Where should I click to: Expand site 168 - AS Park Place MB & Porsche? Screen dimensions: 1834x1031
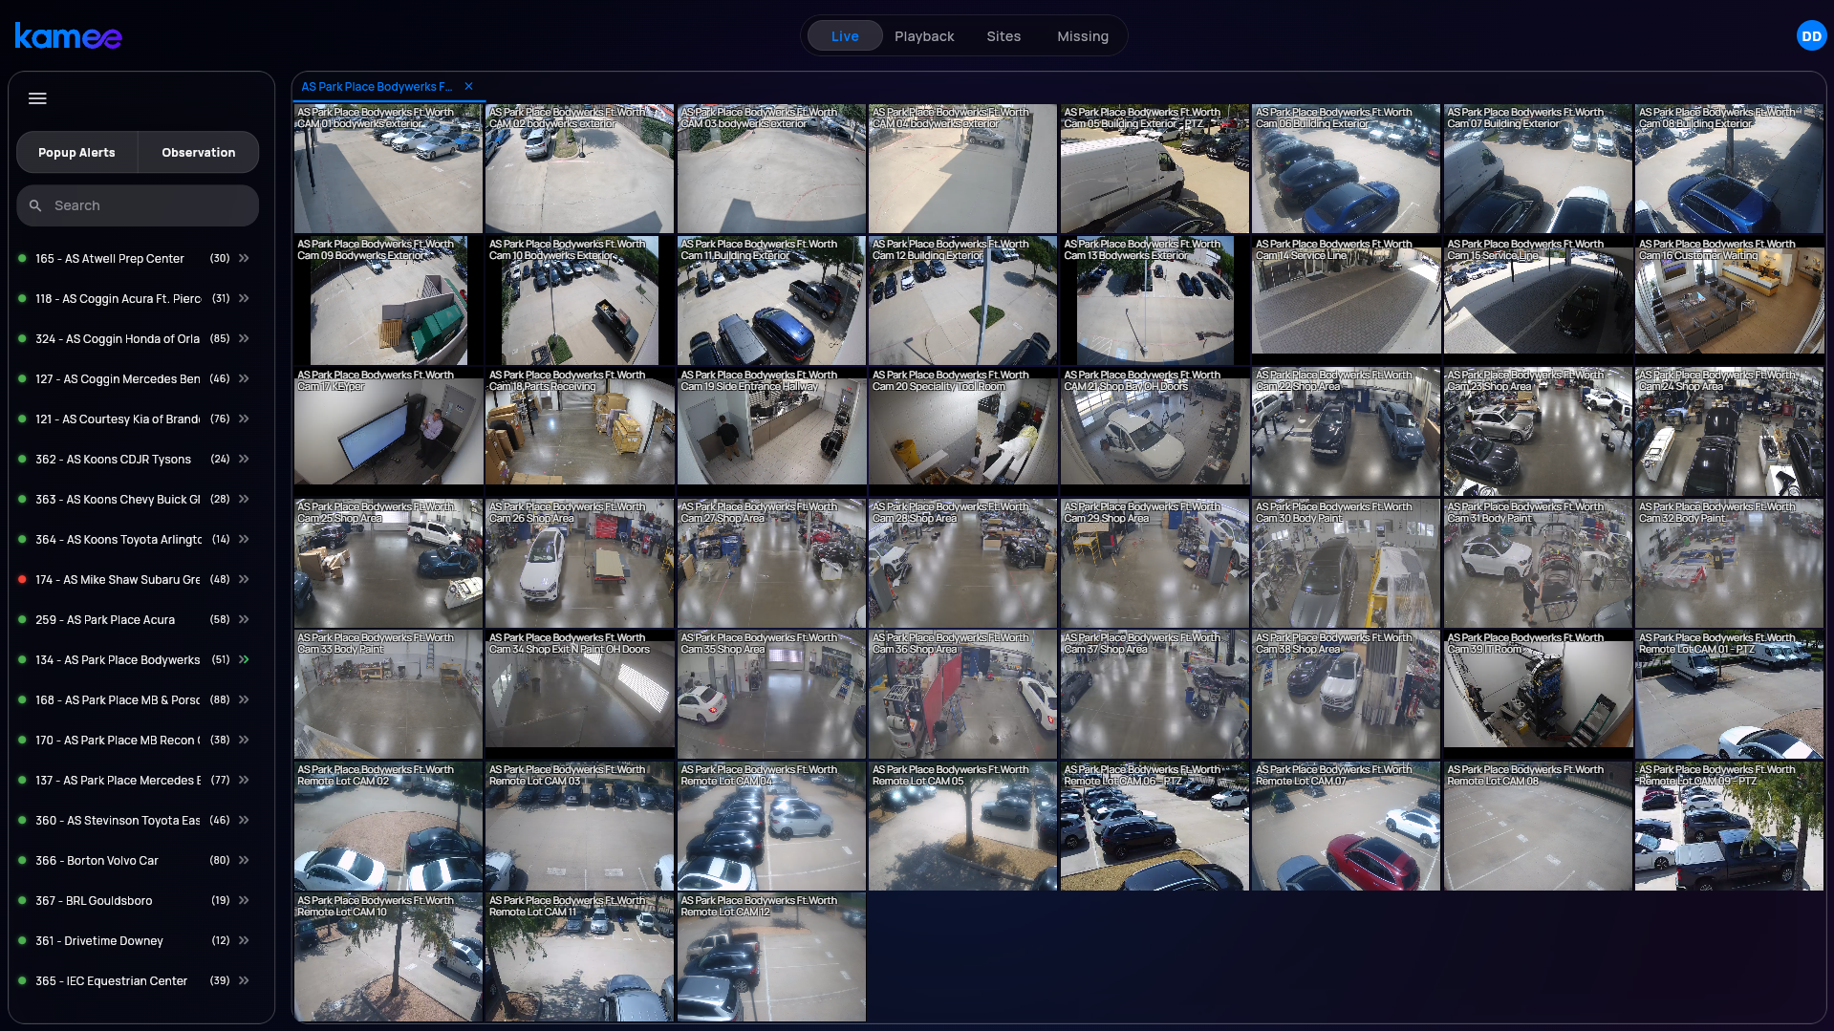245,699
